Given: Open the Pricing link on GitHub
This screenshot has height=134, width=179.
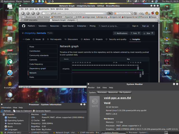Looking at the screenshot, I should pos(93,26).
